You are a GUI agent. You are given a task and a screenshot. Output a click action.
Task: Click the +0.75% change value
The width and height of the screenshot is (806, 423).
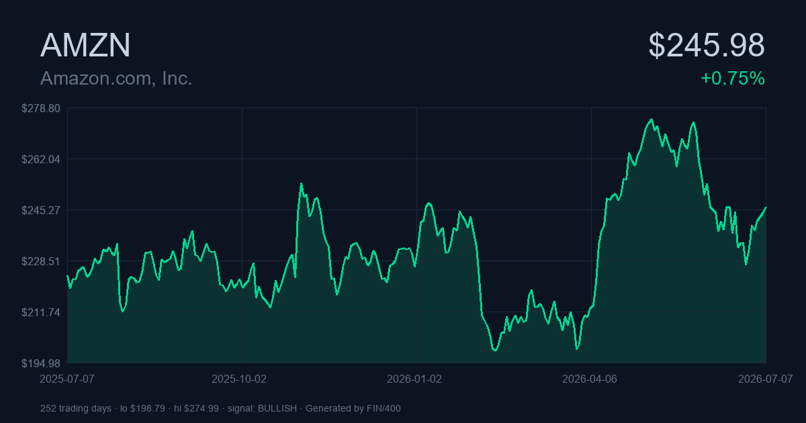[x=733, y=79]
